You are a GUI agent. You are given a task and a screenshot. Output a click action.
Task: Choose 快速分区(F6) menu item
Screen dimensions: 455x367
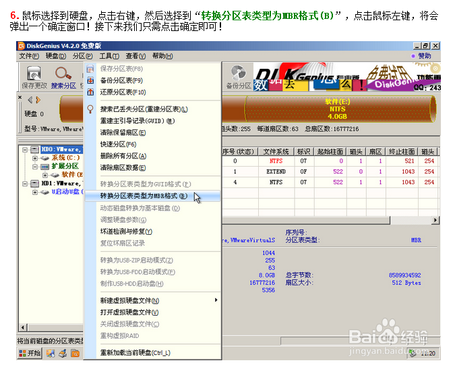pos(152,144)
